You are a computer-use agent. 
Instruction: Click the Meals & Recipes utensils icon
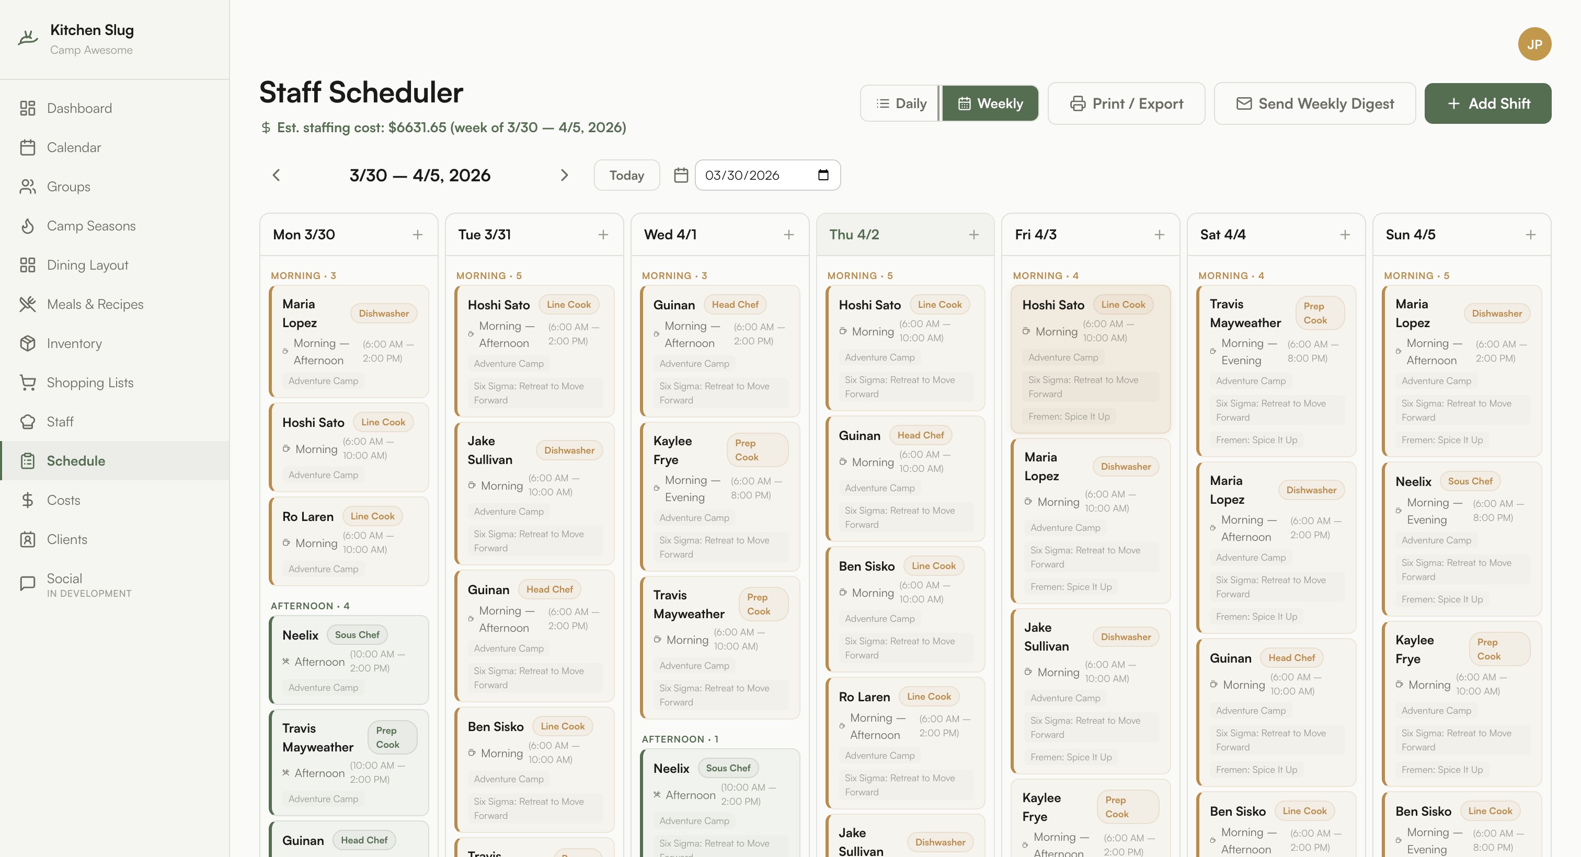click(28, 304)
